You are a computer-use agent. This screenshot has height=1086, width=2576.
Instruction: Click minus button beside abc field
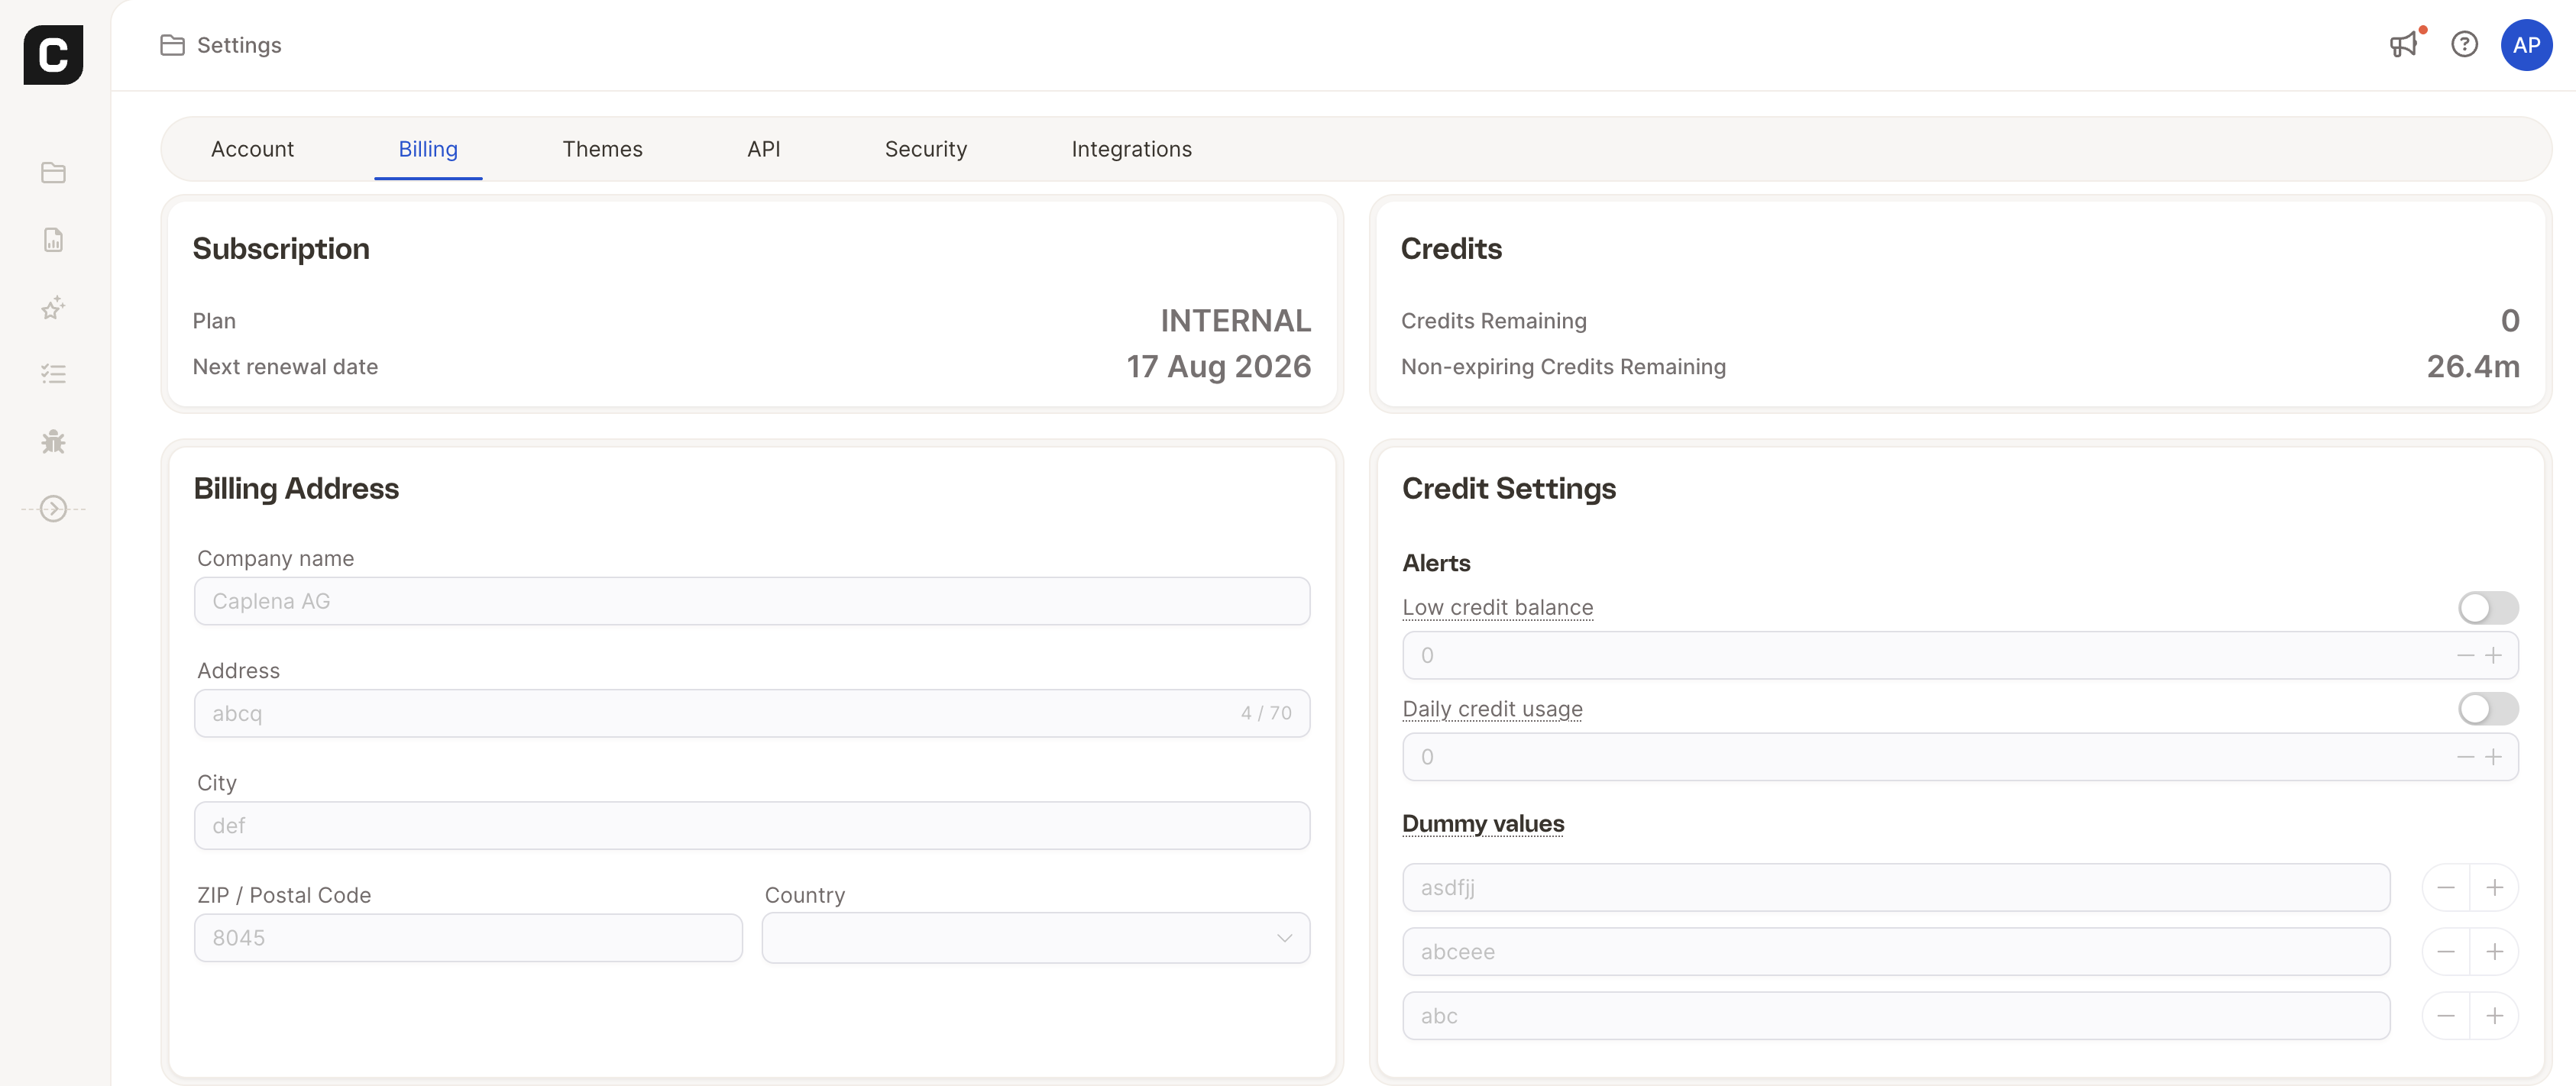click(2446, 1016)
